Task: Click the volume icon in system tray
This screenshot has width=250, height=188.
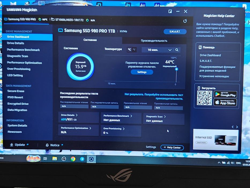Action: coord(233,163)
